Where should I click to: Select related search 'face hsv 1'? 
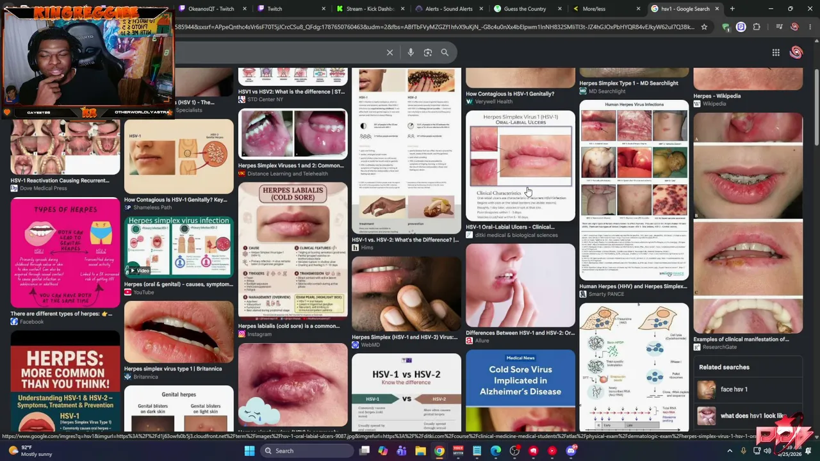[748, 389]
